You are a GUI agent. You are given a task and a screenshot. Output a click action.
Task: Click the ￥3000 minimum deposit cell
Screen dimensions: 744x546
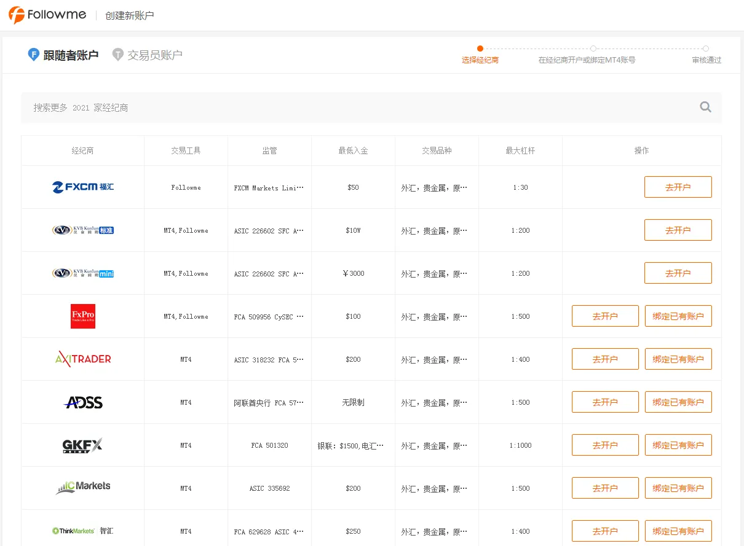(353, 273)
